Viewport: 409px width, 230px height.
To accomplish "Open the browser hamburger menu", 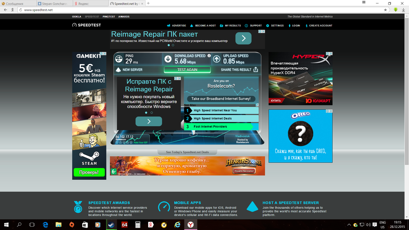I will 364,2.
